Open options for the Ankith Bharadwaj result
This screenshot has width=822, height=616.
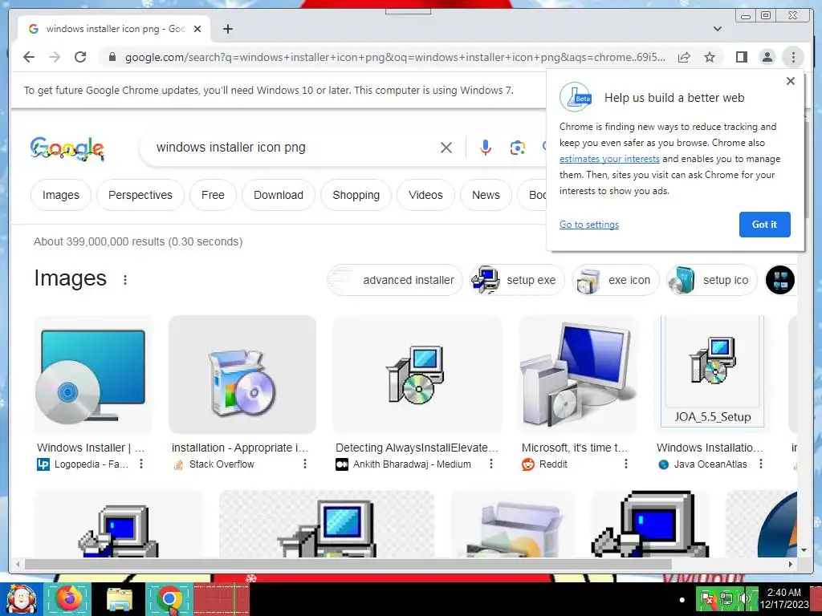click(490, 464)
